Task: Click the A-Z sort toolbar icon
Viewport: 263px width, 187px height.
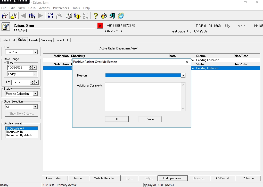Action: click(85, 16)
